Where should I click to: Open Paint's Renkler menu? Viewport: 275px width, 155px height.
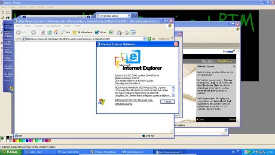pyautogui.click(x=41, y=7)
